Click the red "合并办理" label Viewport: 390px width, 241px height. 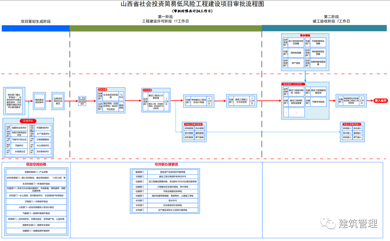147,90
